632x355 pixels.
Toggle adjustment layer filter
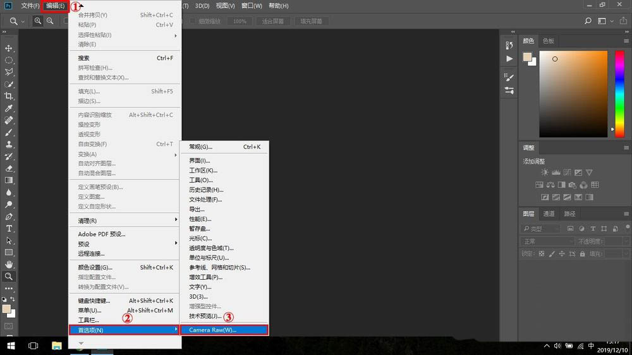coord(581,229)
